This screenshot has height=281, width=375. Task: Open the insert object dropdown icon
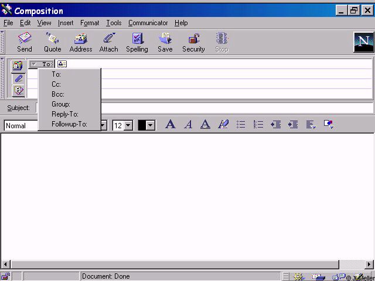tap(329, 124)
